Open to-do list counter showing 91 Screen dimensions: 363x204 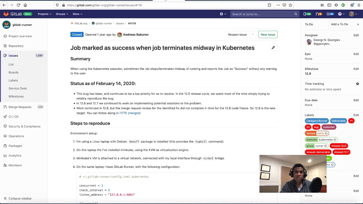(x=330, y=14)
